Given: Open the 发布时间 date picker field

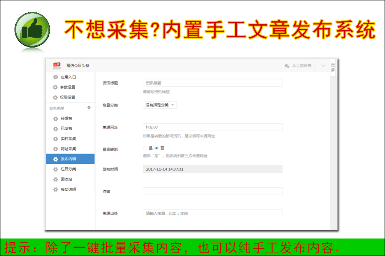Looking at the screenshot, I should (212, 169).
